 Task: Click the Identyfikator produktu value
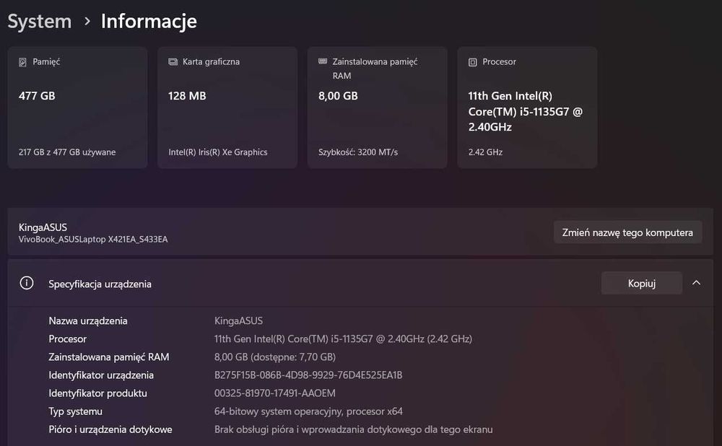point(275,393)
